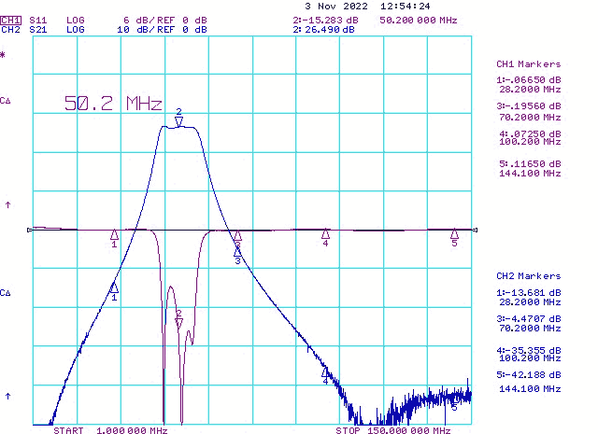The image size is (598, 434).
Task: Click the CH2 channel label
Action: coord(10,30)
